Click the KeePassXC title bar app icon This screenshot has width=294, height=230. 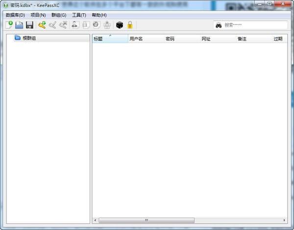(6, 5)
